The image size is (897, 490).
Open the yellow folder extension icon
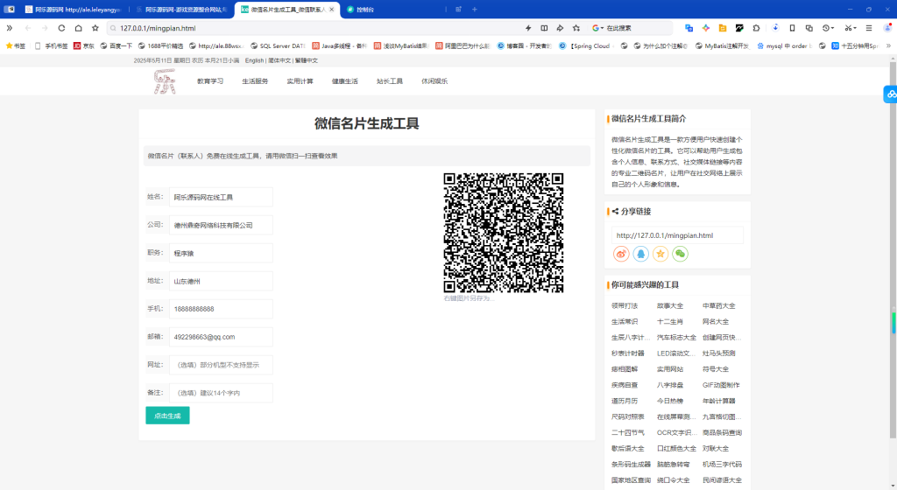(723, 28)
